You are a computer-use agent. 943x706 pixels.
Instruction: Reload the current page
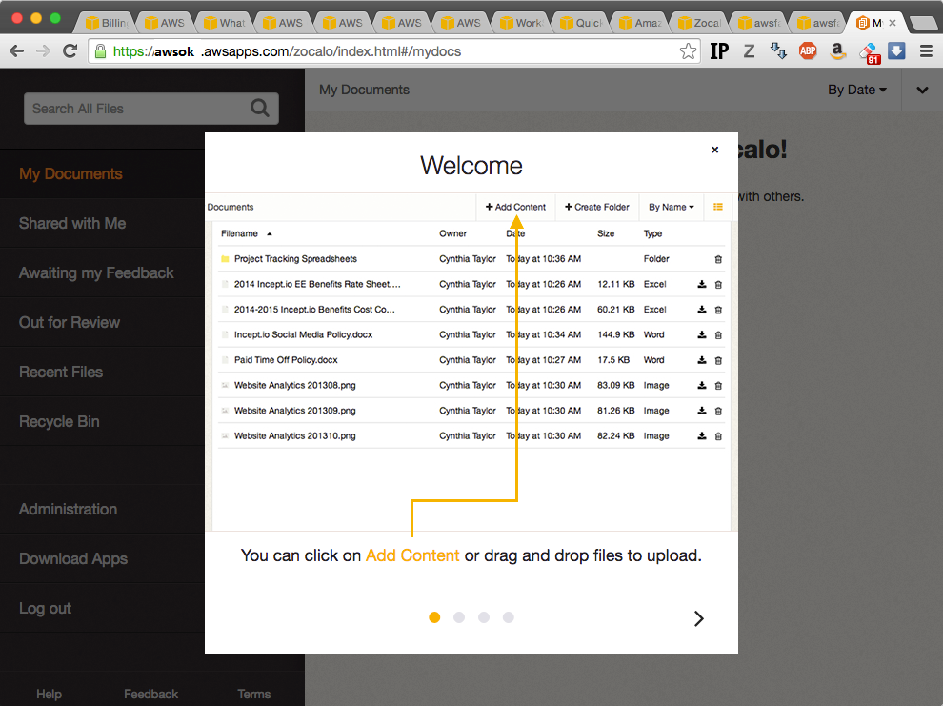pos(70,51)
